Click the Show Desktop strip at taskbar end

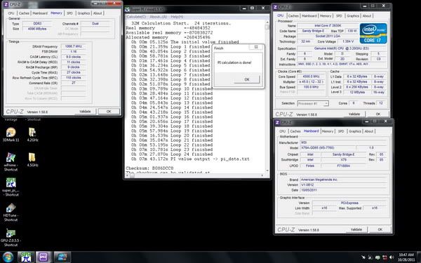tap(419, 257)
